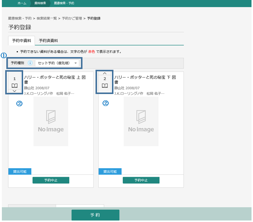Open 蔵書検索・予約 in the top navigation
This screenshot has height=222, width=253.
click(x=64, y=3)
